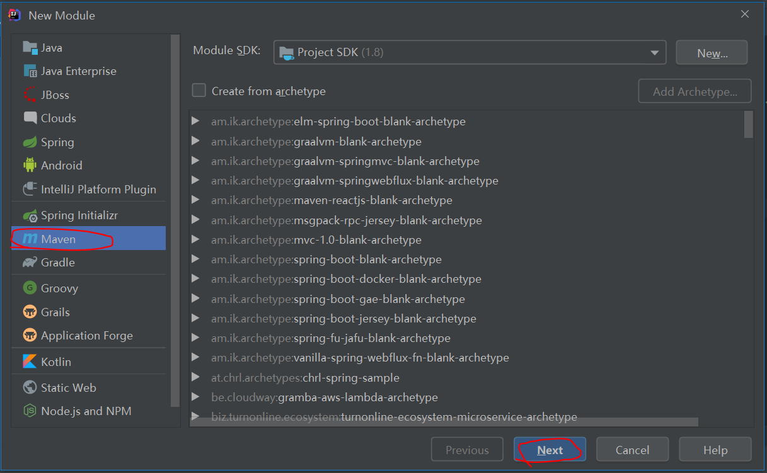This screenshot has width=767, height=473.
Task: Click the archetype list vertical scrollbar
Action: tap(748, 124)
